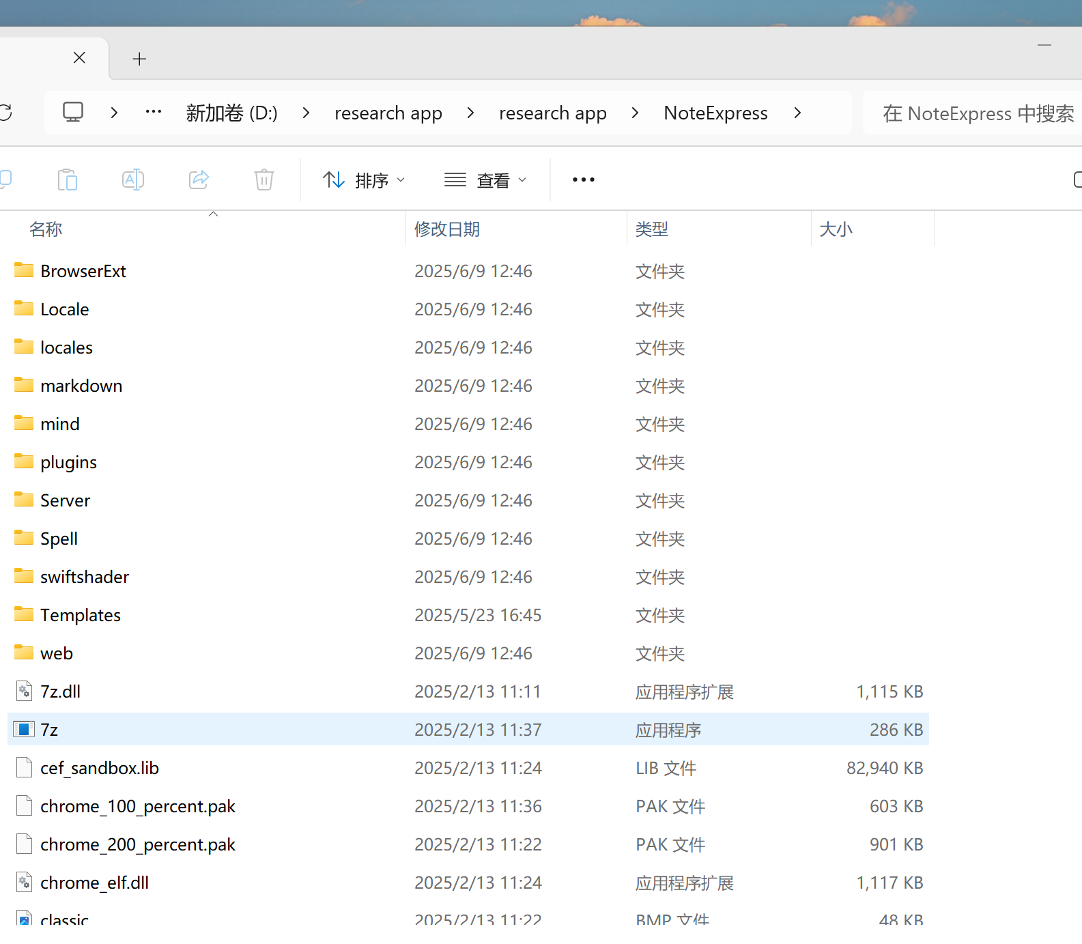Click the details pane icon at toolbar right

pos(1077,180)
